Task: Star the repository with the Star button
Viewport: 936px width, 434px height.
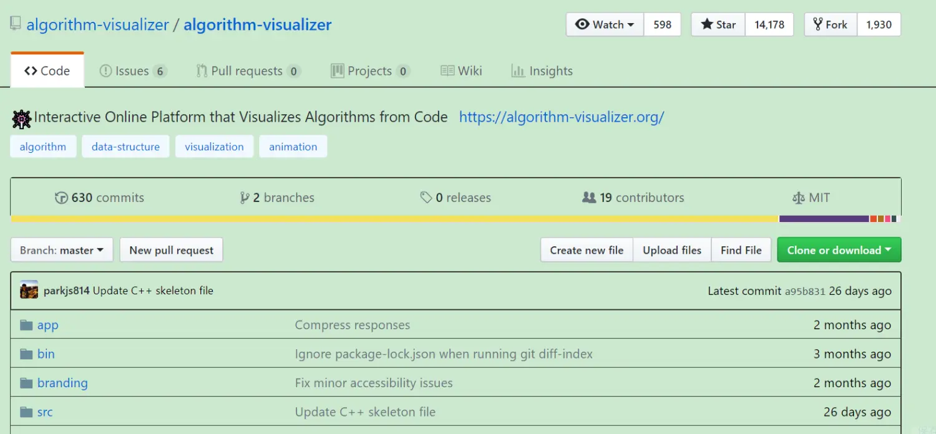Action: (718, 24)
